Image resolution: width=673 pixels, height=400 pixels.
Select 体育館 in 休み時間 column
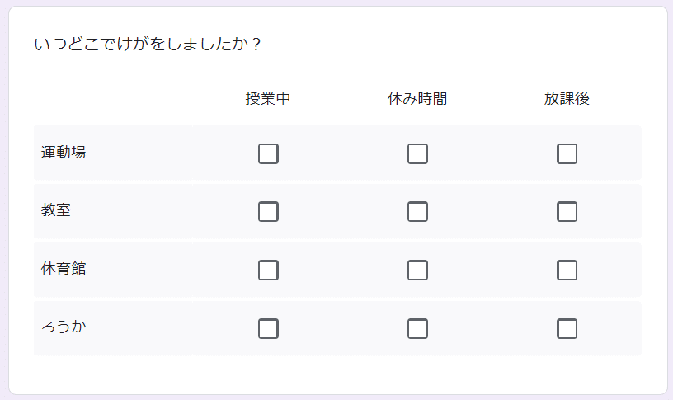(417, 271)
